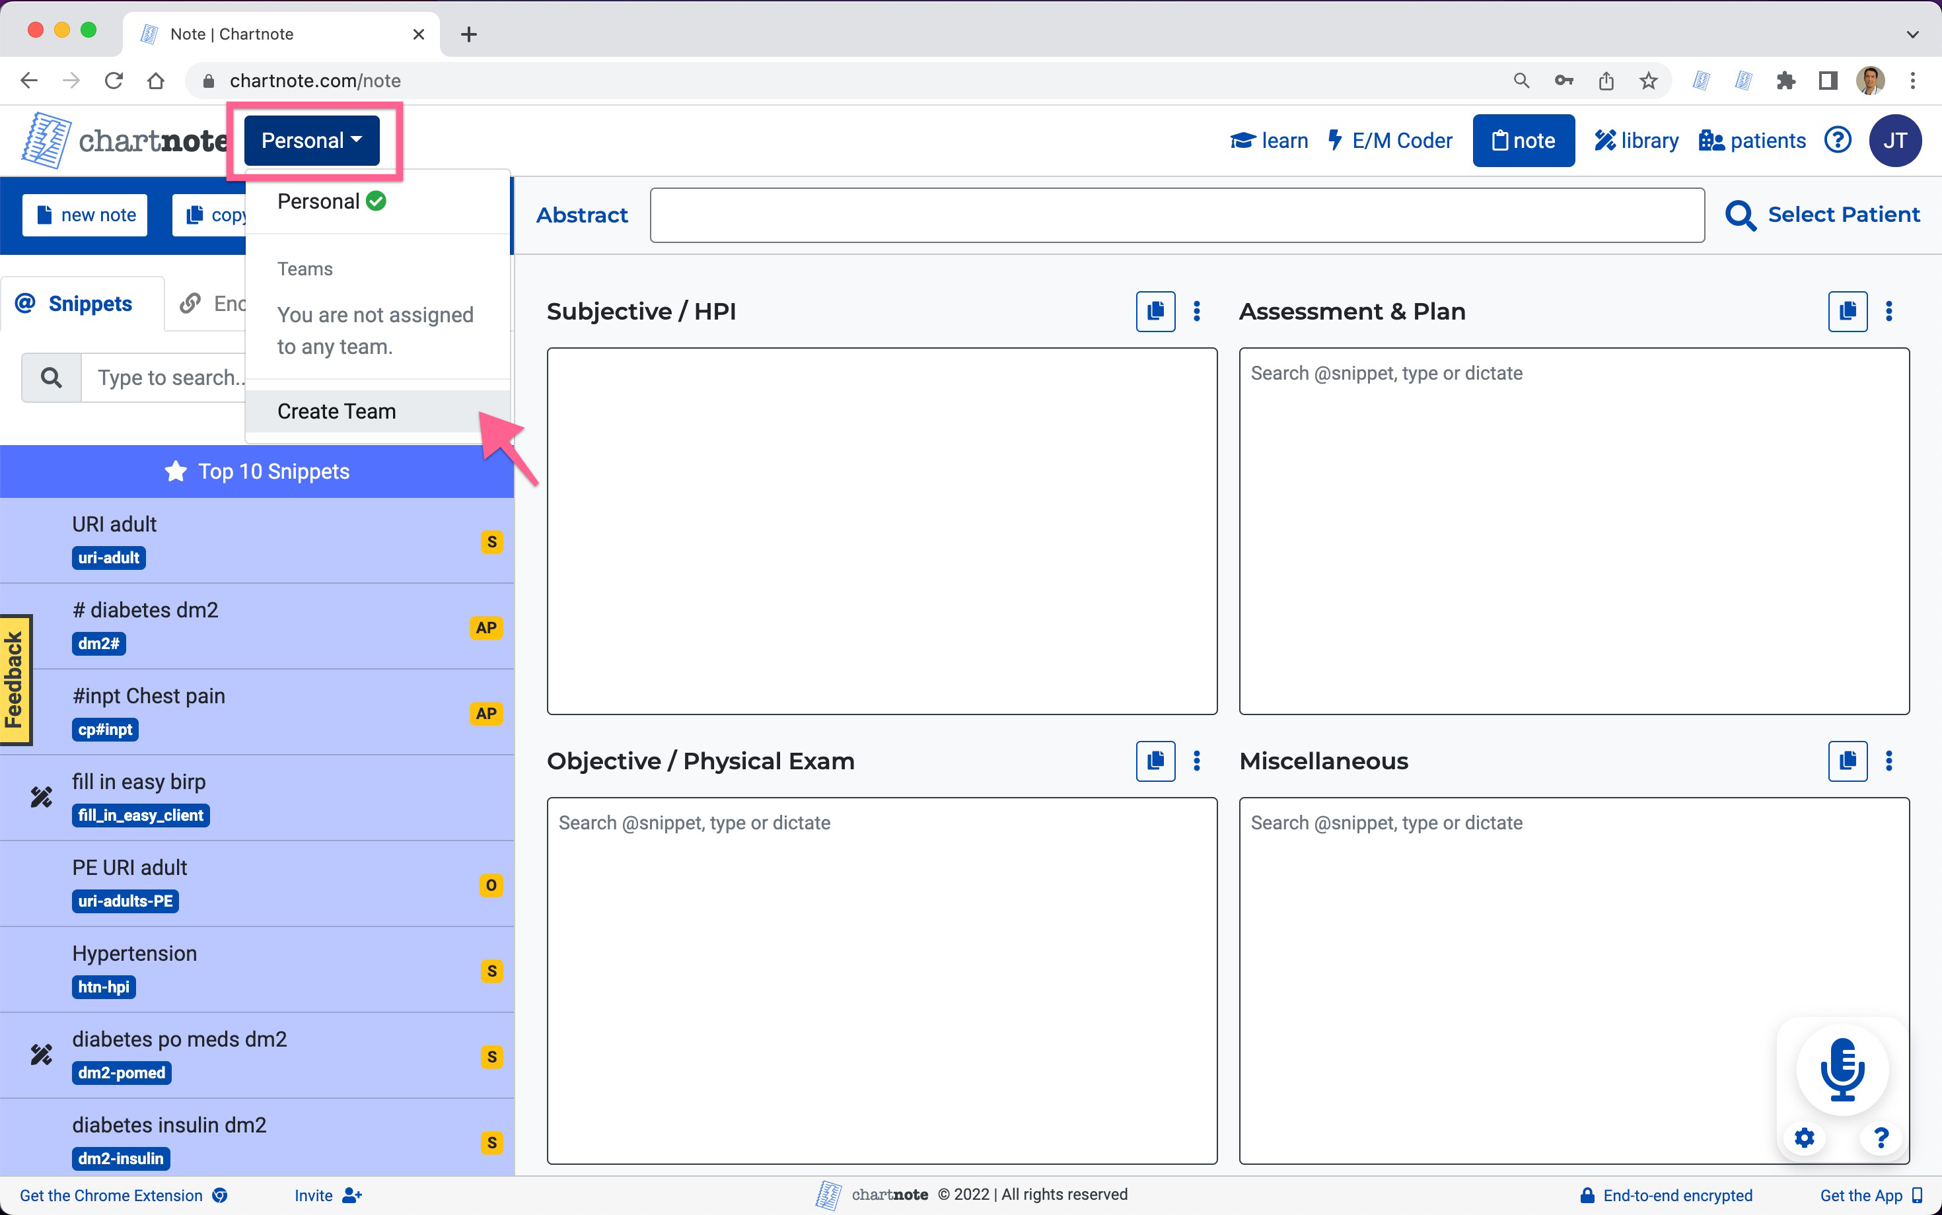Screen dimensions: 1942x1215
Task: Open the Feedback side tab
Action: [15, 680]
